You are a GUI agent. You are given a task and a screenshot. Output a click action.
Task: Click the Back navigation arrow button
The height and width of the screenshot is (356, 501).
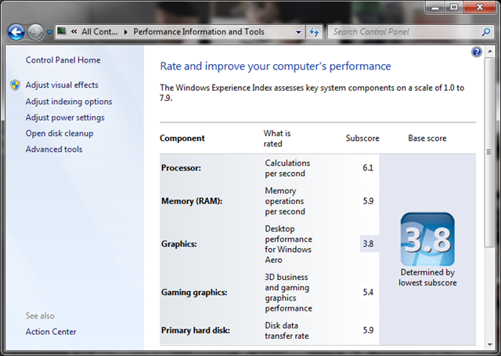[x=16, y=32]
